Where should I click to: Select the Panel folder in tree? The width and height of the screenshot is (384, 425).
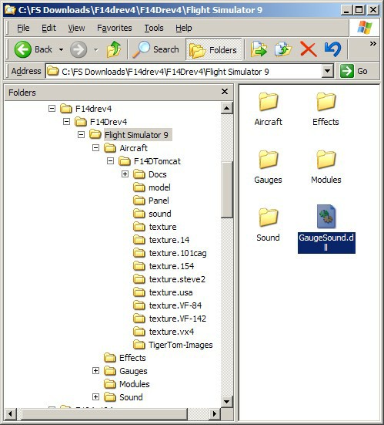pos(151,201)
